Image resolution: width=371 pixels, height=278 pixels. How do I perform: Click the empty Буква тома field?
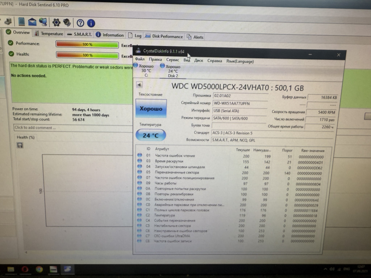click(x=238, y=126)
